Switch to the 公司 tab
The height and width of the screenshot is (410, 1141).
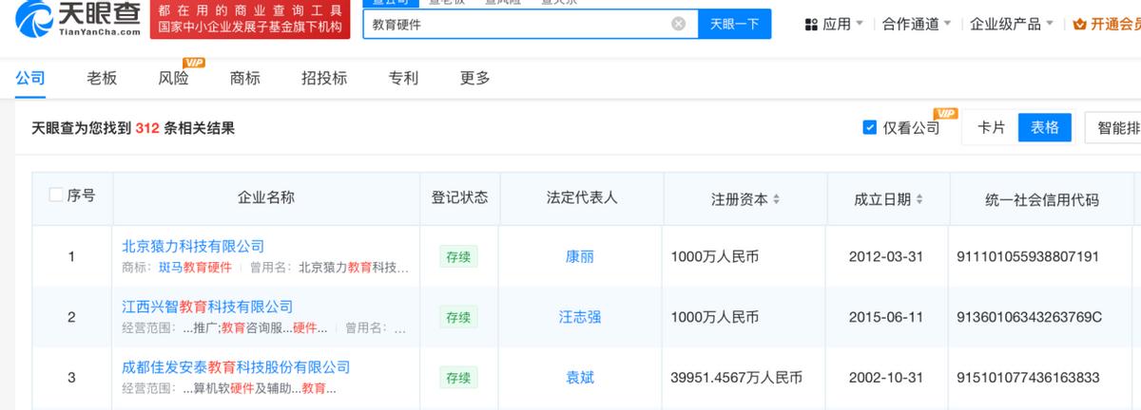(x=29, y=79)
